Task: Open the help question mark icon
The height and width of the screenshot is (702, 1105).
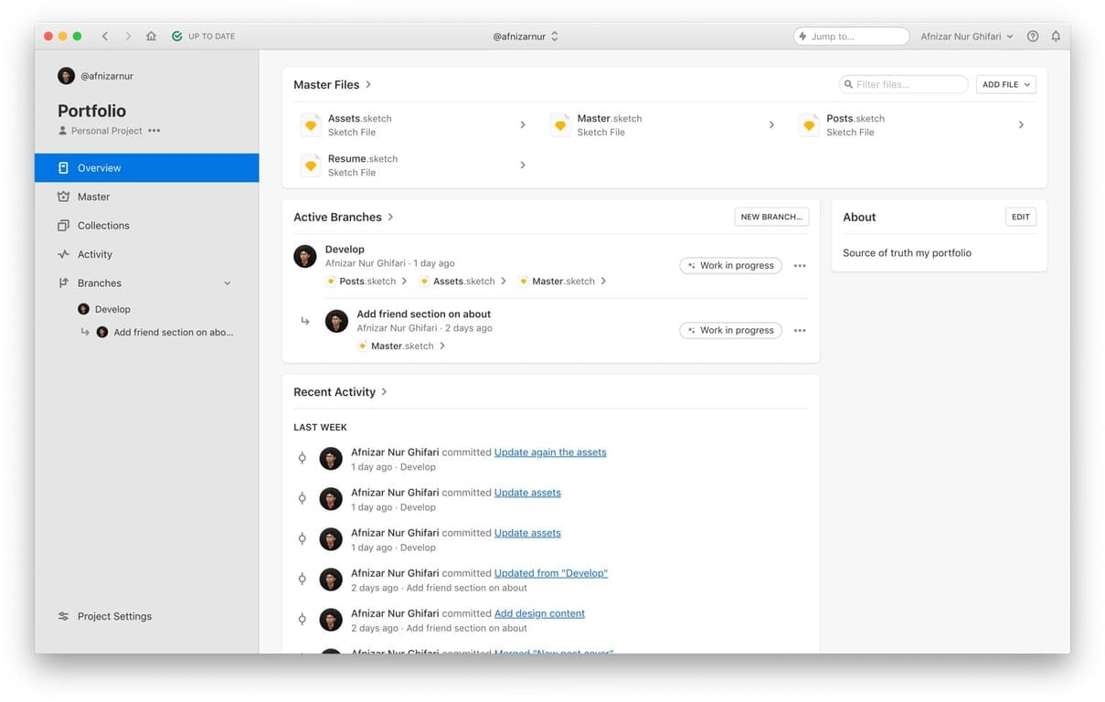Action: click(x=1033, y=37)
